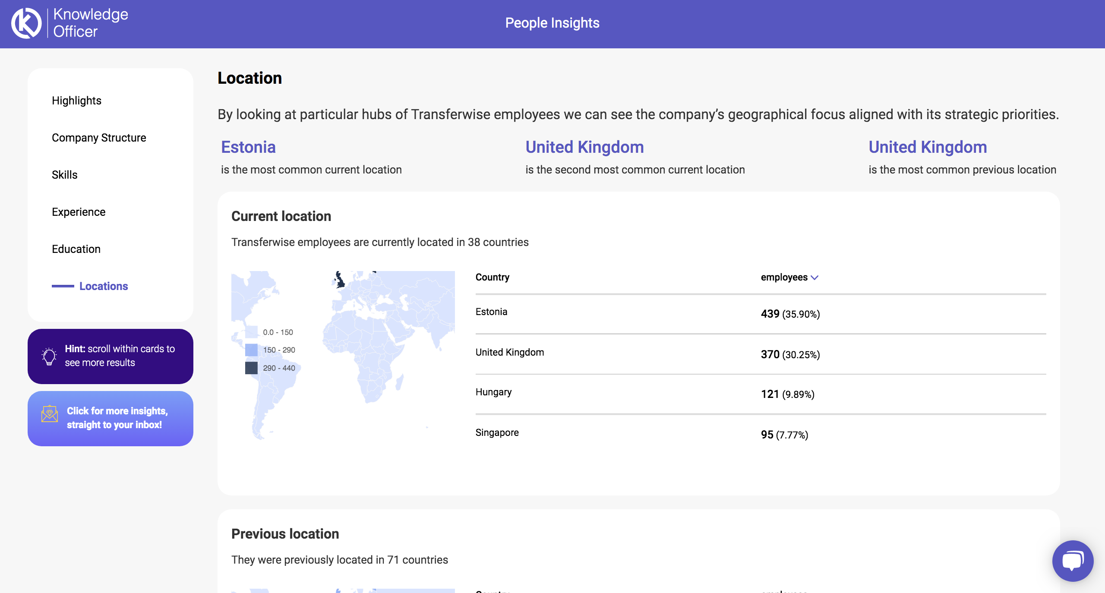Click the Estonia insight heading
Image resolution: width=1105 pixels, height=593 pixels.
(x=249, y=147)
